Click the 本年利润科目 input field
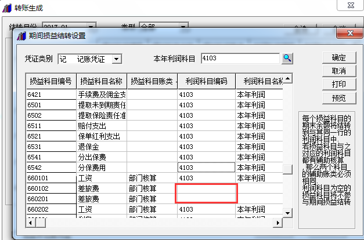The image size is (364, 240). click(x=240, y=58)
